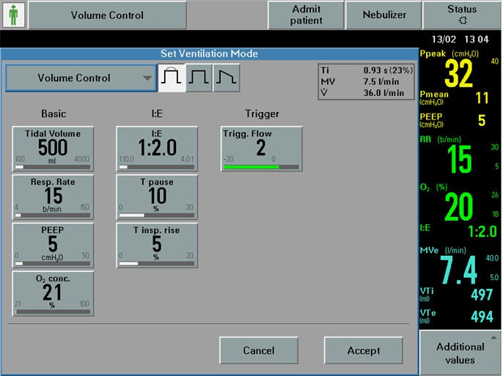Click the green Trigg. Flow slider bar
The image size is (503, 376).
251,167
